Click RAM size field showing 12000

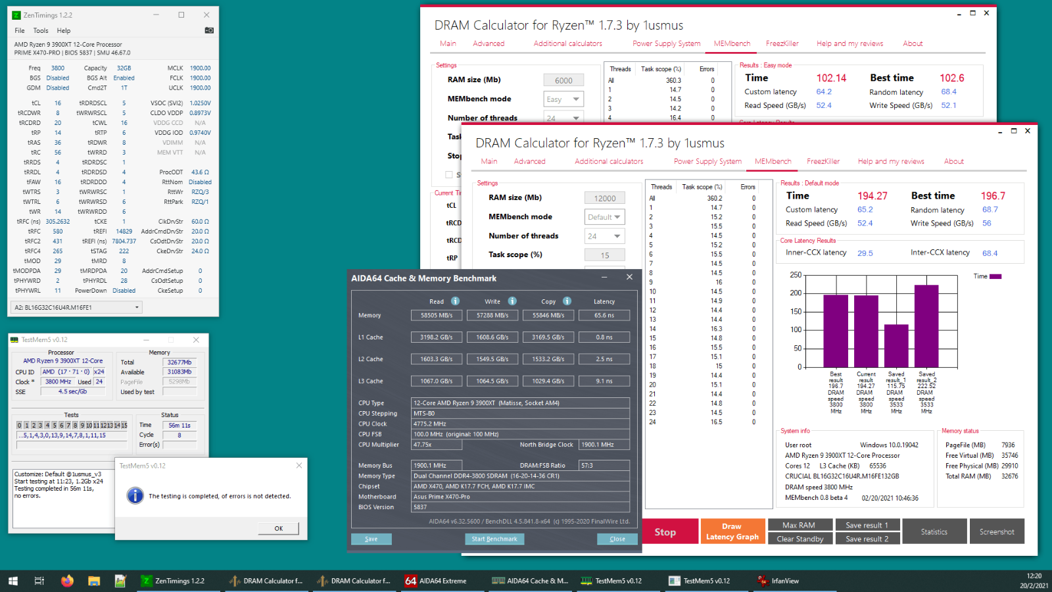coord(604,198)
